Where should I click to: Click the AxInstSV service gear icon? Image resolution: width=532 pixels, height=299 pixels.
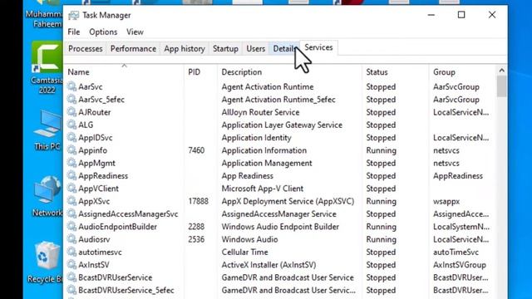click(x=71, y=264)
